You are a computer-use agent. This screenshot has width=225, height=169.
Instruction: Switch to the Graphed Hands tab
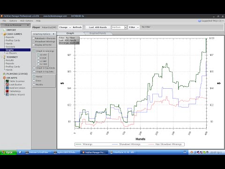97,33
